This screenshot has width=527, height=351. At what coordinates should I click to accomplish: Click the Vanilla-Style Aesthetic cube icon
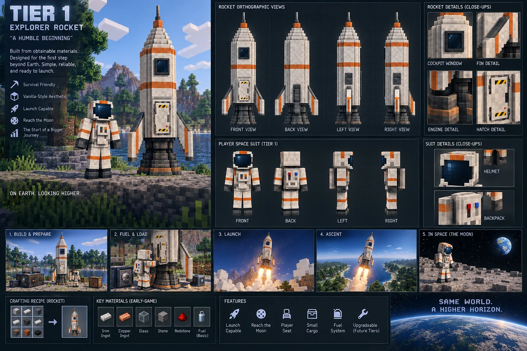click(14, 96)
